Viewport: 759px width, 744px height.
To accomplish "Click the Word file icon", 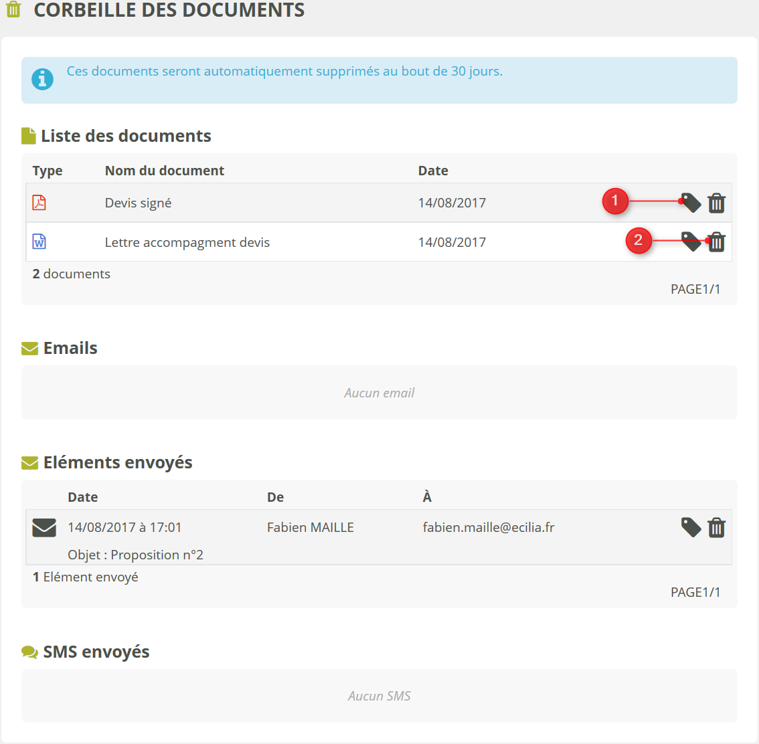I will pyautogui.click(x=39, y=242).
